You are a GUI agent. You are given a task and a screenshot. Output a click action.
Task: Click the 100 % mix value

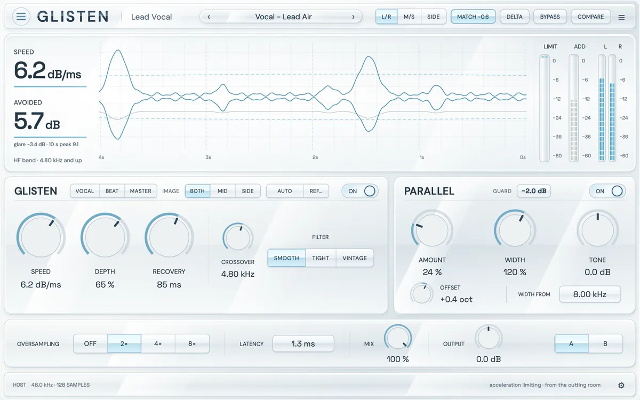tap(397, 359)
